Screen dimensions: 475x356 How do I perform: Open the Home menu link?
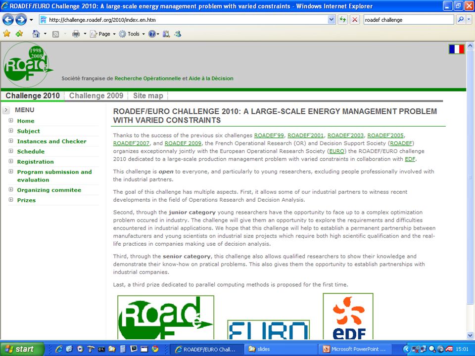tap(26, 121)
